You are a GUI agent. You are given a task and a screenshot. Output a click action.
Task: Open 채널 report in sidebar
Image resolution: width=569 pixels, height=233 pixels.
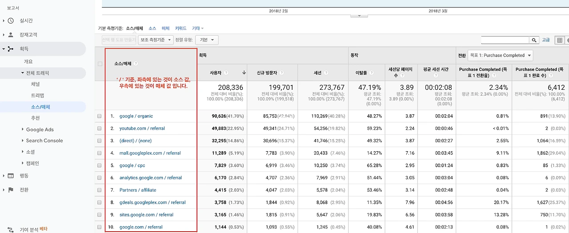click(35, 84)
